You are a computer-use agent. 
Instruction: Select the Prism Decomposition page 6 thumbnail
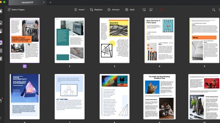25,97
